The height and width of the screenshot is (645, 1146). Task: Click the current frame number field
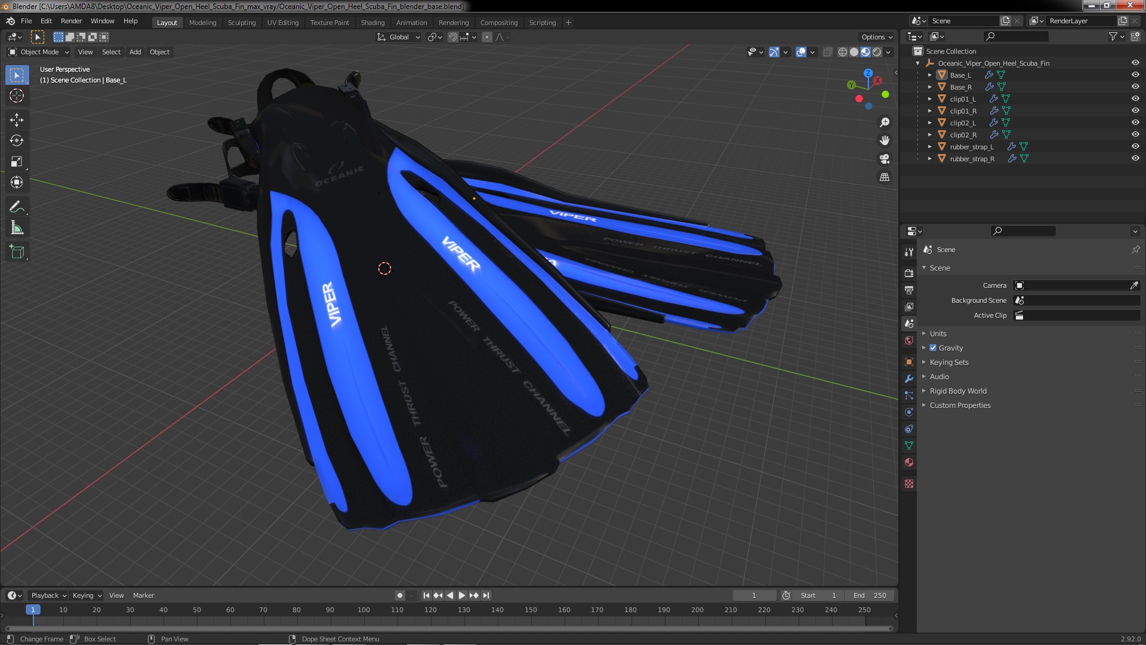(754, 595)
